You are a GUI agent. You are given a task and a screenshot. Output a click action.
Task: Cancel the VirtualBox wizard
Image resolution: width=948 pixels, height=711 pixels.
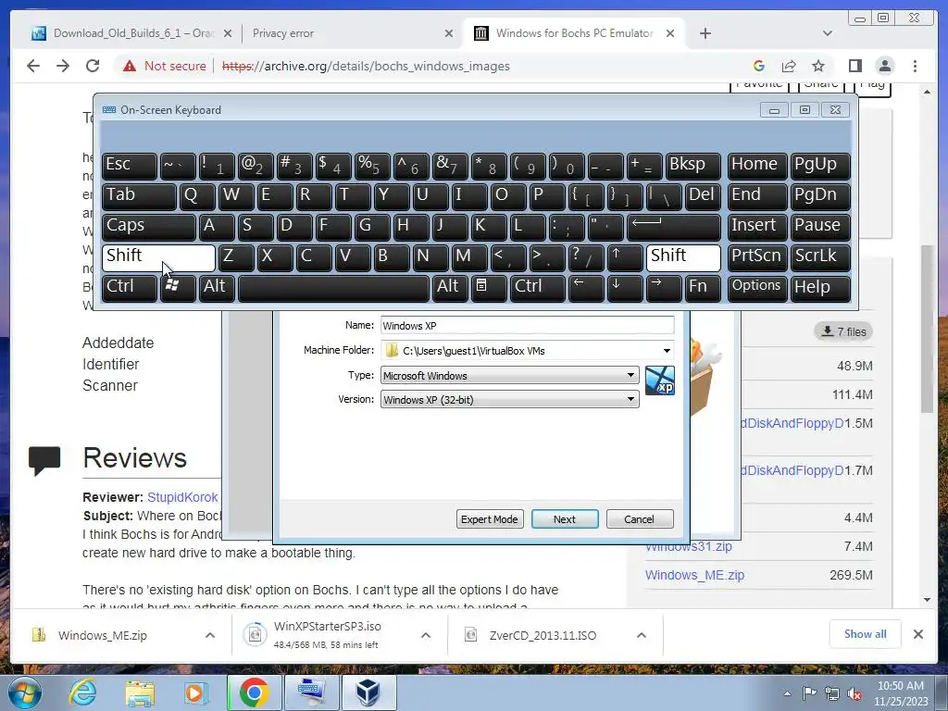point(639,519)
